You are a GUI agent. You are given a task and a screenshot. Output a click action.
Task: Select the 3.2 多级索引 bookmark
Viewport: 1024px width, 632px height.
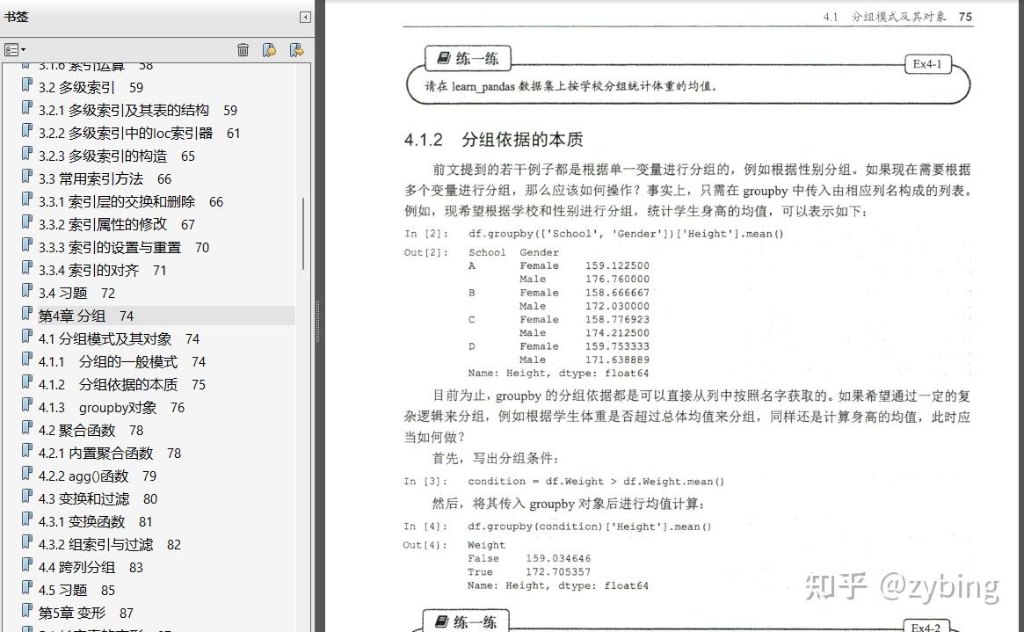[x=78, y=87]
